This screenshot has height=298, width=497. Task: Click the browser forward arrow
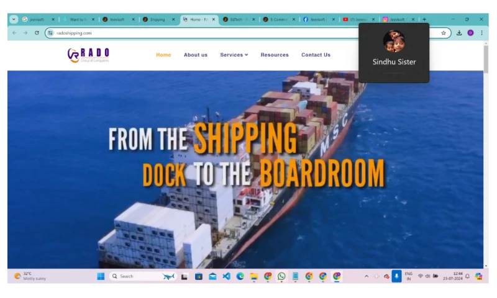[x=25, y=33]
